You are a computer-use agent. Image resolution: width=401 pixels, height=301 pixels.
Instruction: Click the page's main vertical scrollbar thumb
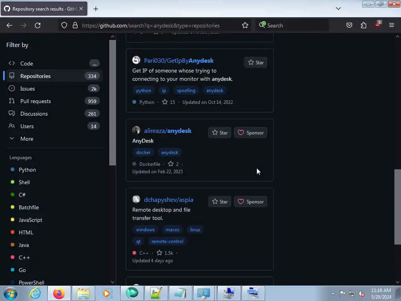pos(397,207)
